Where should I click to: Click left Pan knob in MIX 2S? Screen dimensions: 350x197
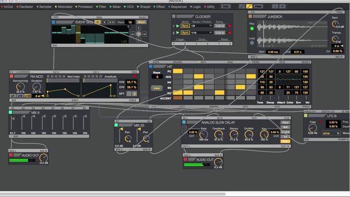(128, 139)
